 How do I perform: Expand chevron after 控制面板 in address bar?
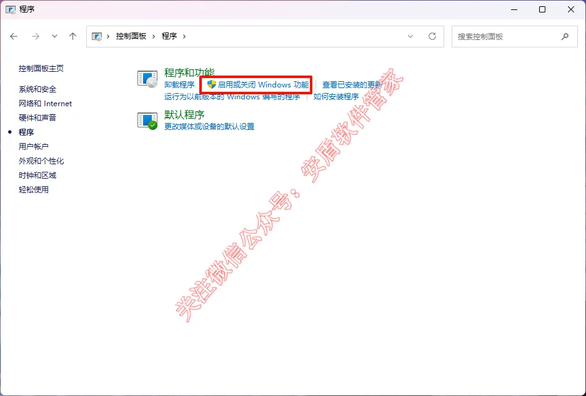point(154,36)
